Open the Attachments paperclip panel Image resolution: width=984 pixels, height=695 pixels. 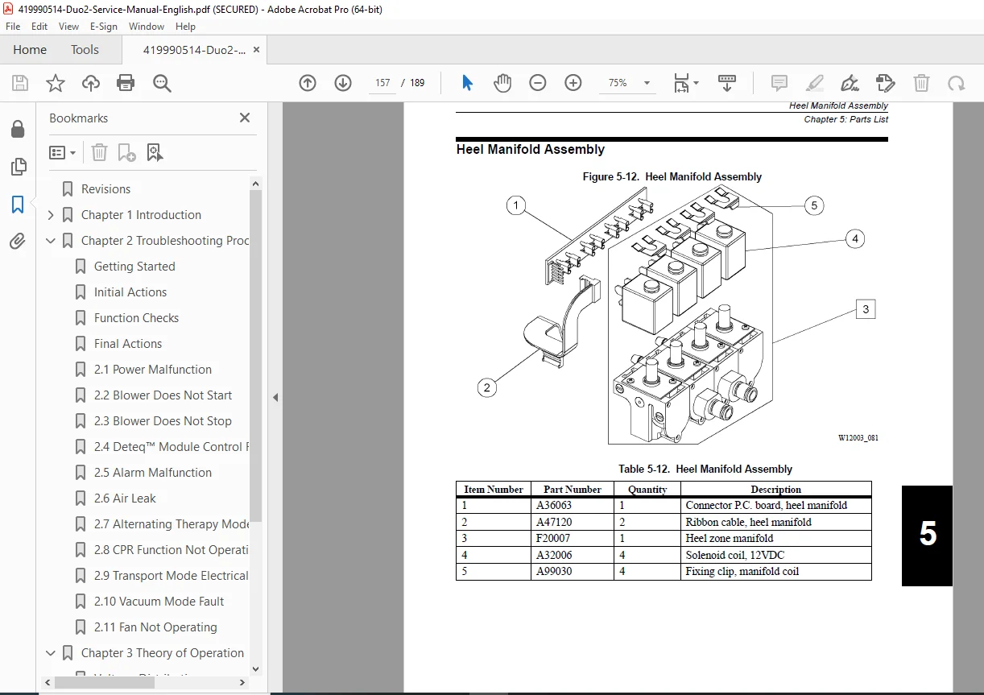[x=18, y=241]
